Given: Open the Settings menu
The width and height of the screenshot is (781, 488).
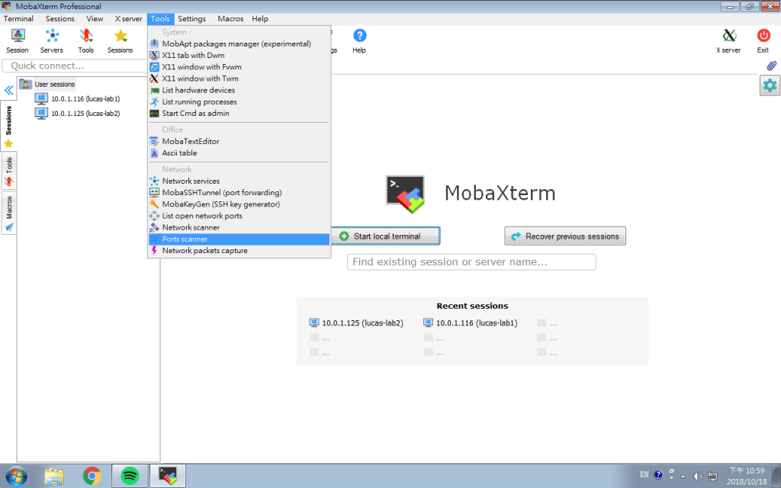Looking at the screenshot, I should point(191,18).
